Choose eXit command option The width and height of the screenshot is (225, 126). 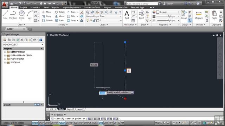pos(115,119)
